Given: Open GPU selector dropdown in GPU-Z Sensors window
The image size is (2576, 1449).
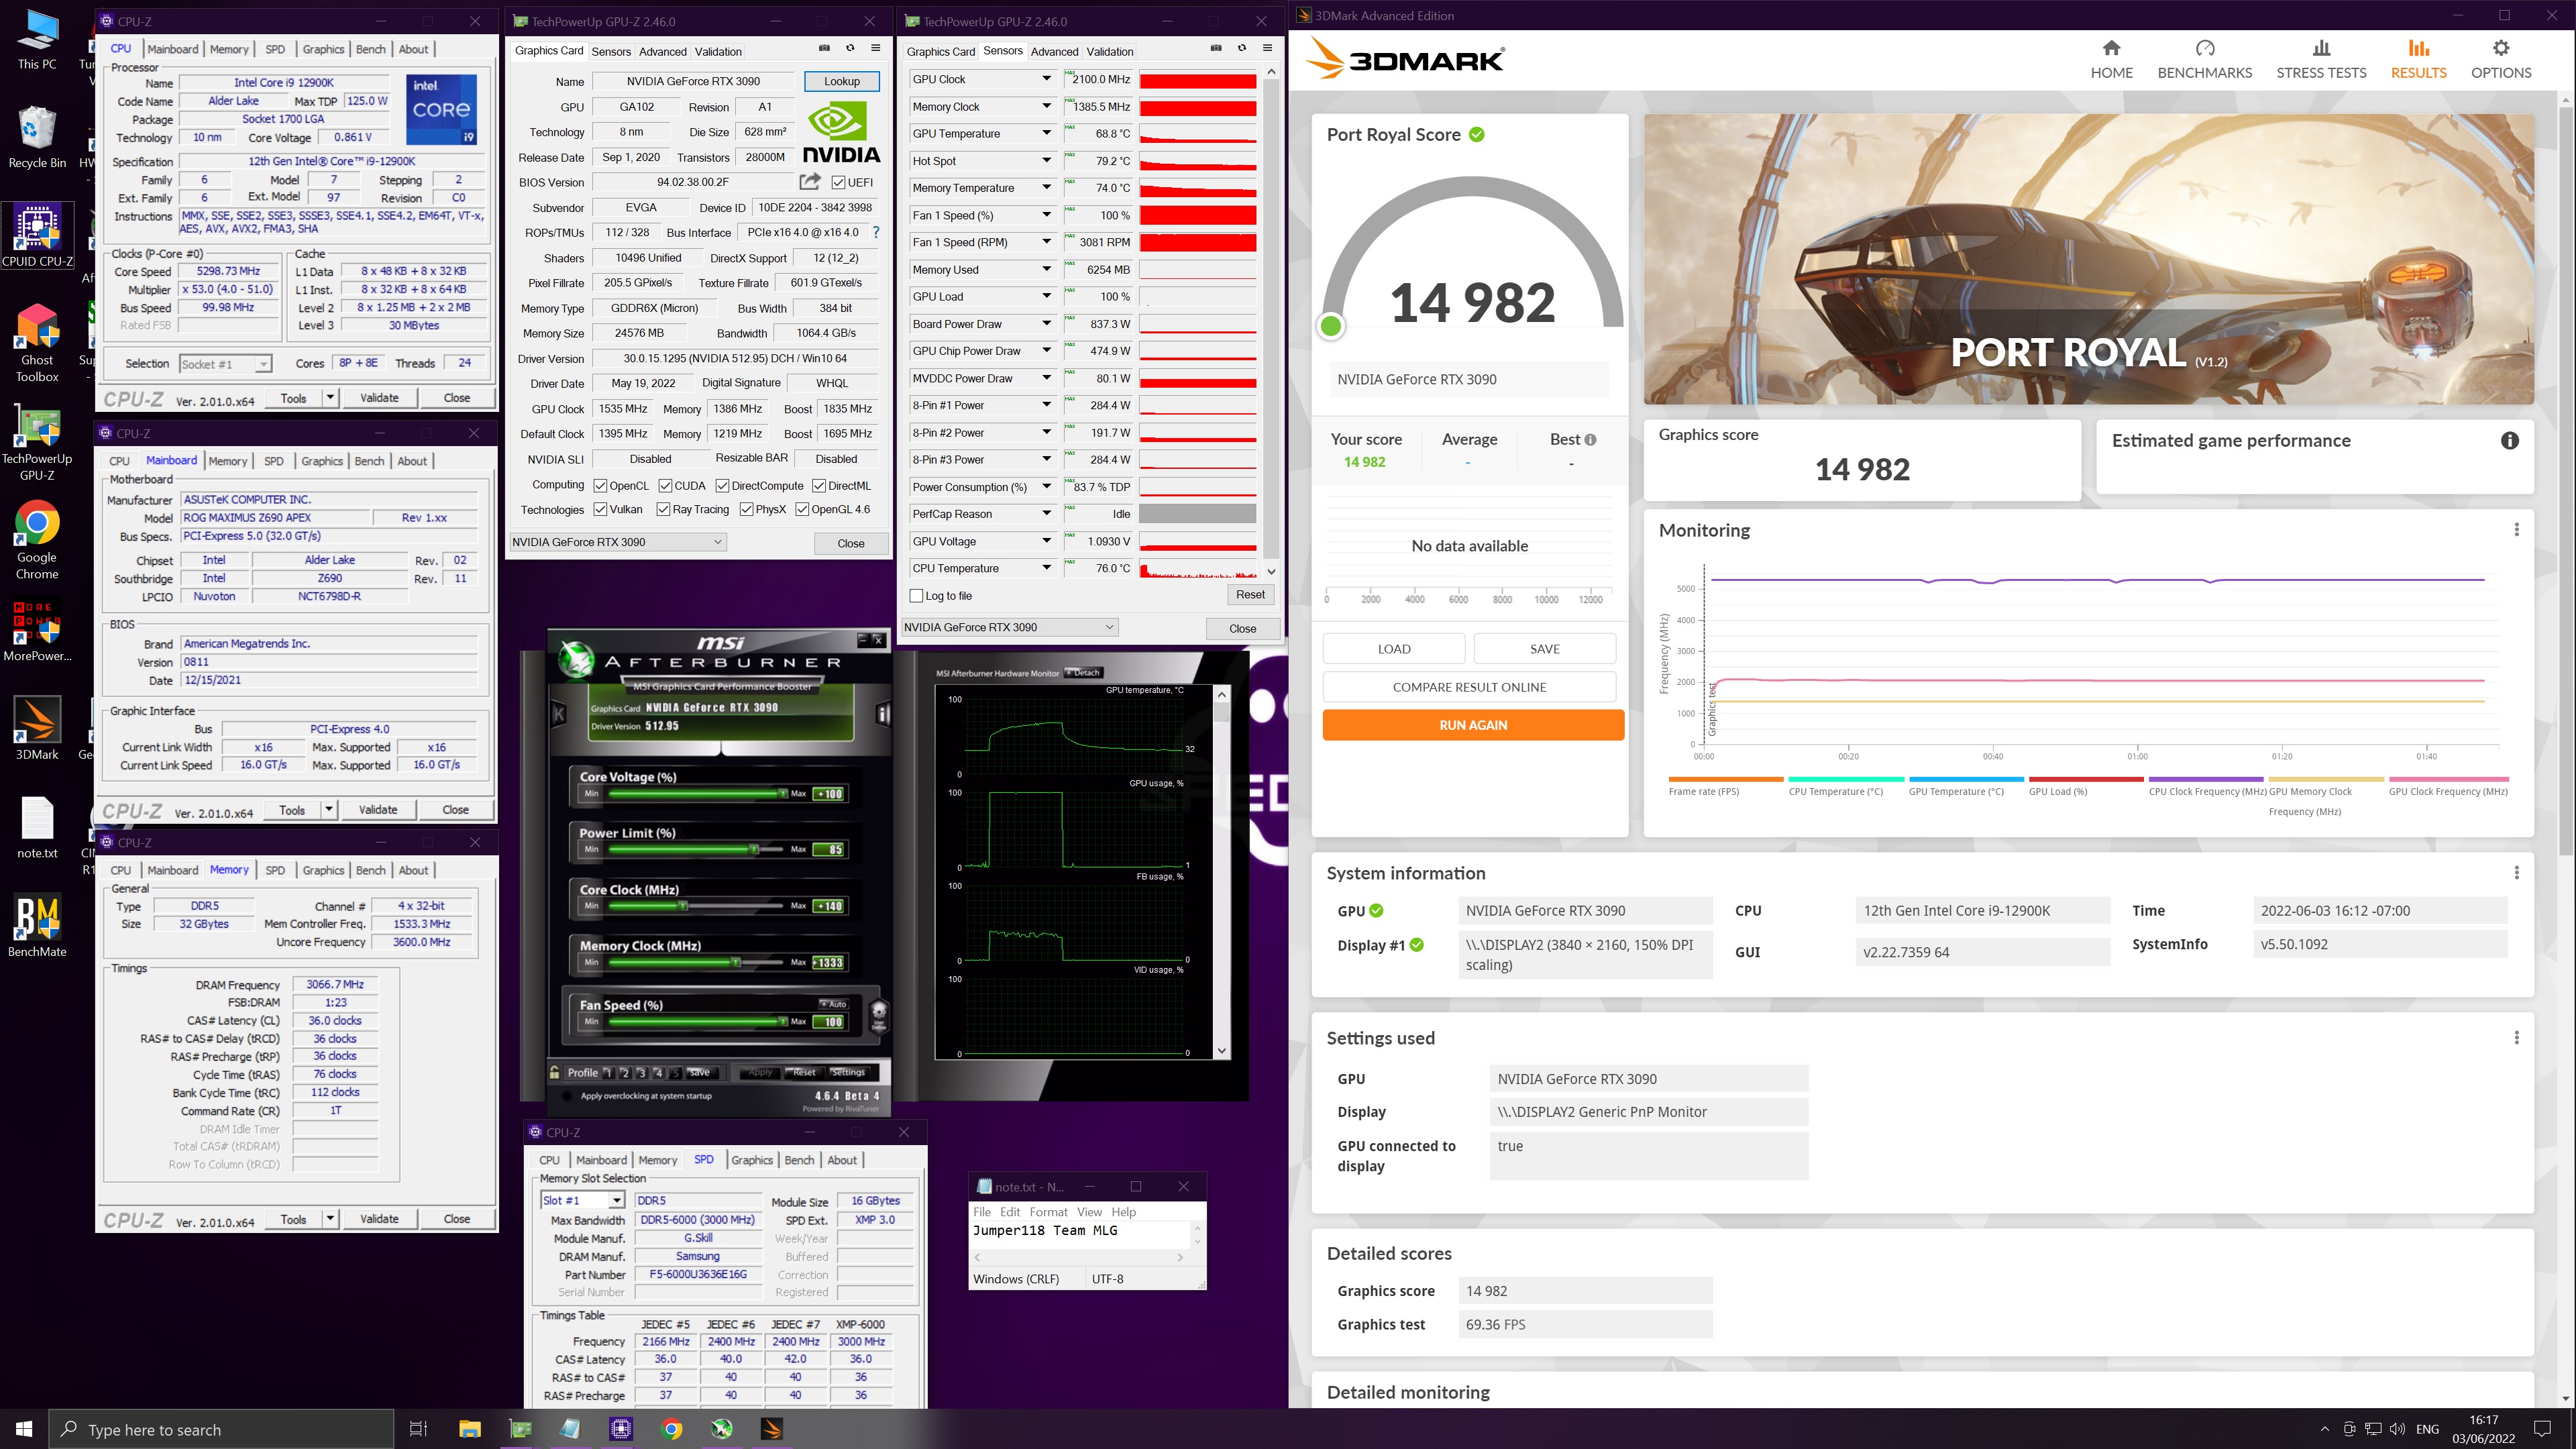Looking at the screenshot, I should 1010,627.
